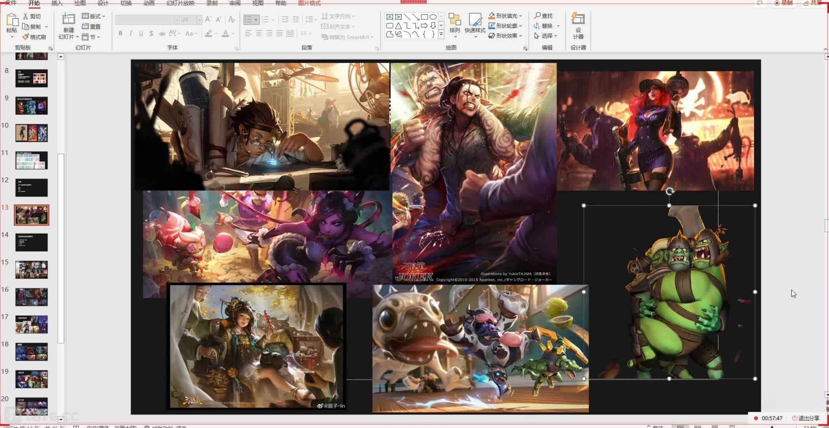Click font color swatch button

(x=225, y=33)
